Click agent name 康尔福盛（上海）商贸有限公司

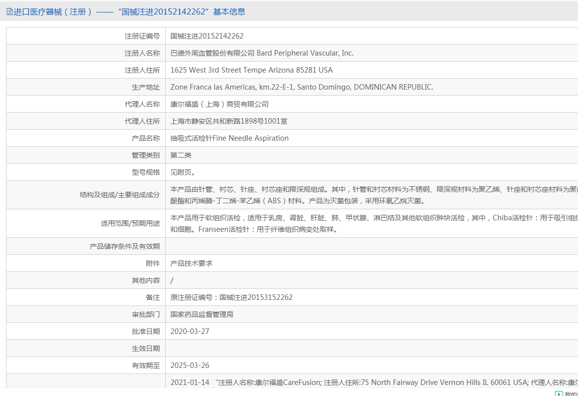click(x=219, y=104)
